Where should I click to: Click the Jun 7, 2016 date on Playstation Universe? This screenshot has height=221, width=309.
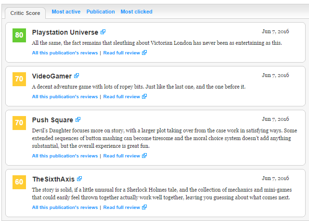[275, 32]
